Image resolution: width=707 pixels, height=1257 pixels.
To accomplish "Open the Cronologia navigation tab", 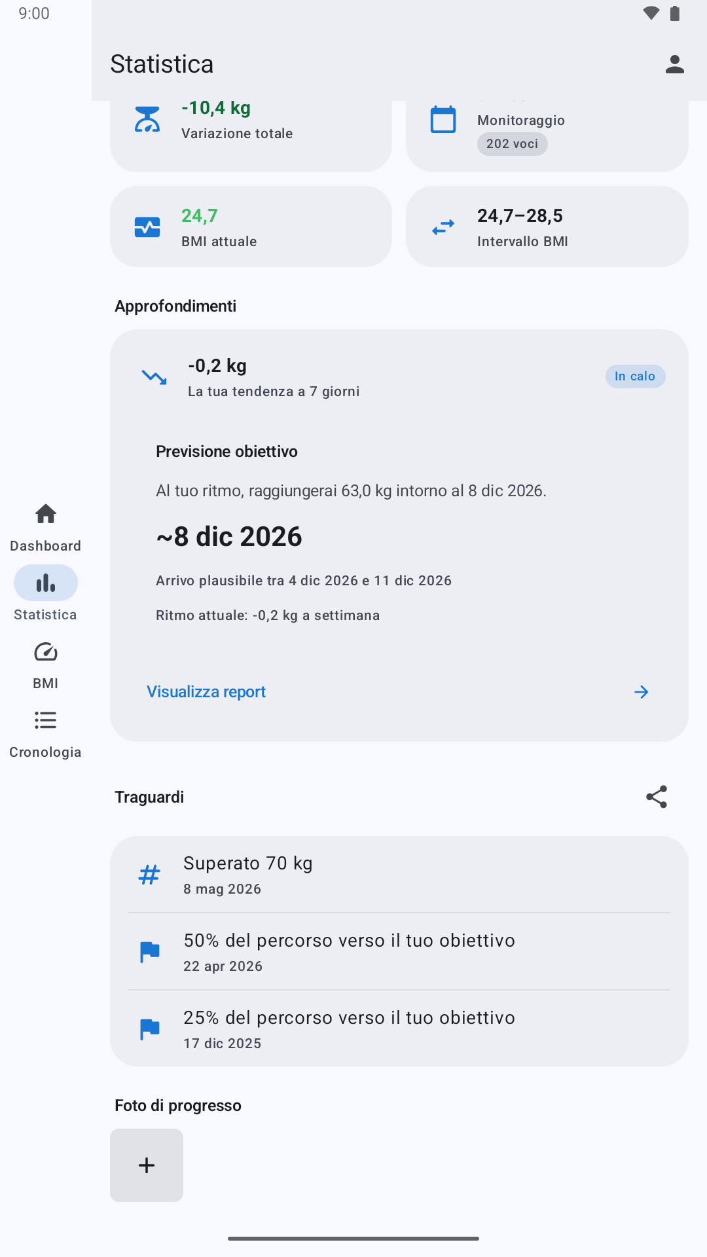I will coord(45,734).
